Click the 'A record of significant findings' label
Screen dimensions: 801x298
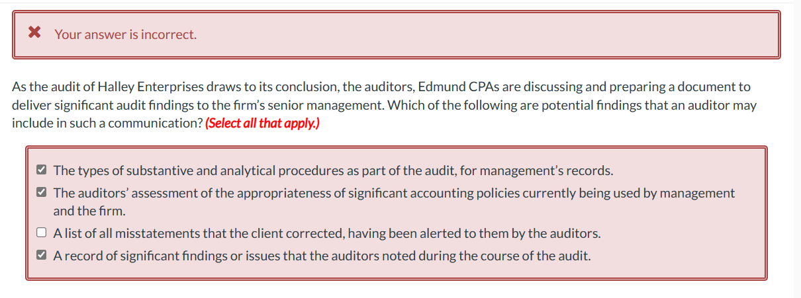click(x=322, y=256)
